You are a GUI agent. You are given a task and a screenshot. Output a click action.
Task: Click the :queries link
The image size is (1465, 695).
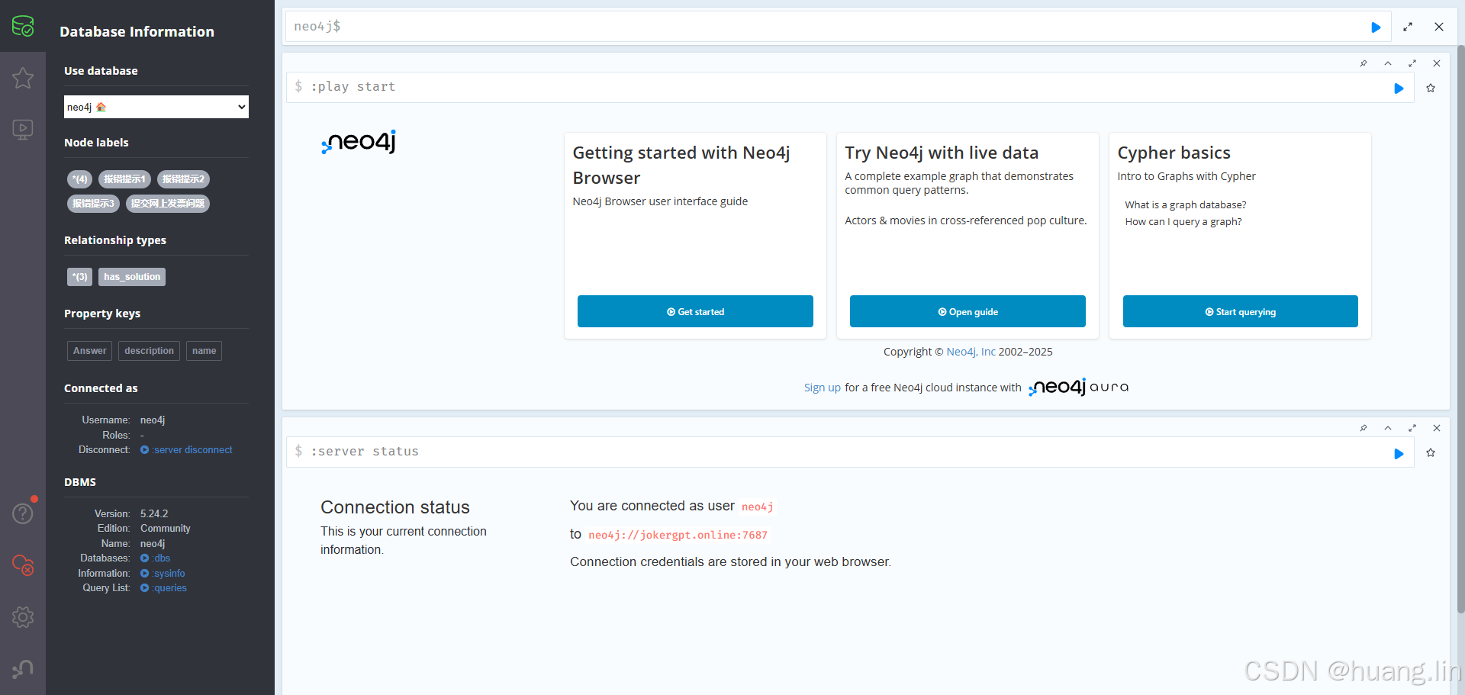click(164, 588)
